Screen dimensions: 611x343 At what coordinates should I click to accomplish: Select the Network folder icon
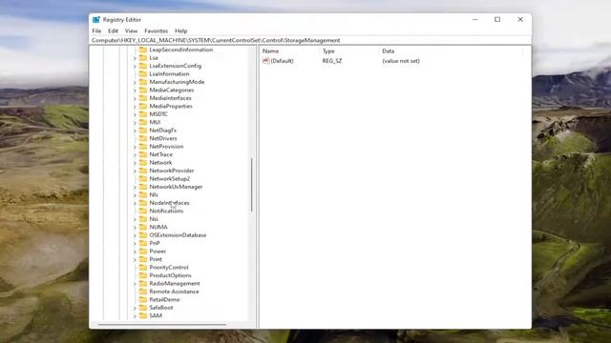143,163
